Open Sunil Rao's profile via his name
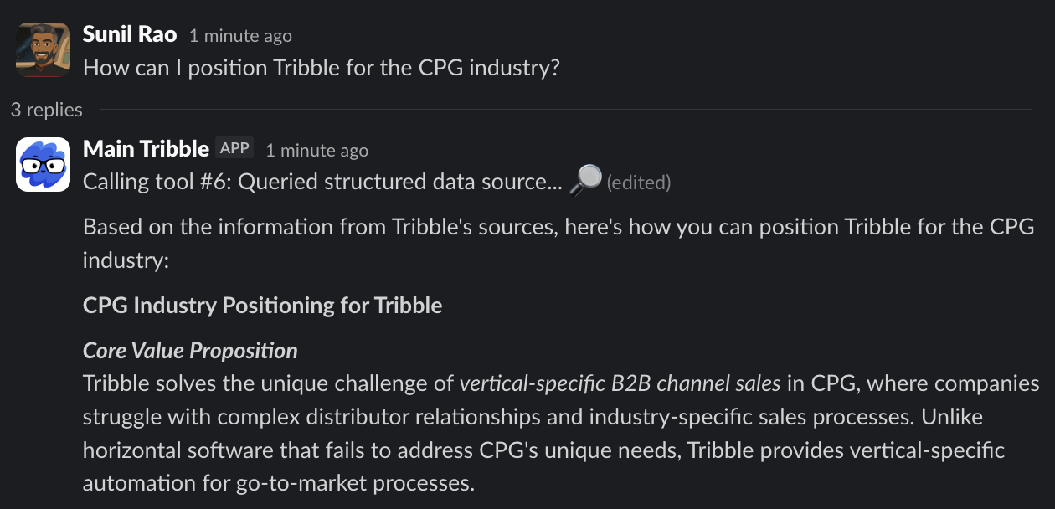 [129, 35]
